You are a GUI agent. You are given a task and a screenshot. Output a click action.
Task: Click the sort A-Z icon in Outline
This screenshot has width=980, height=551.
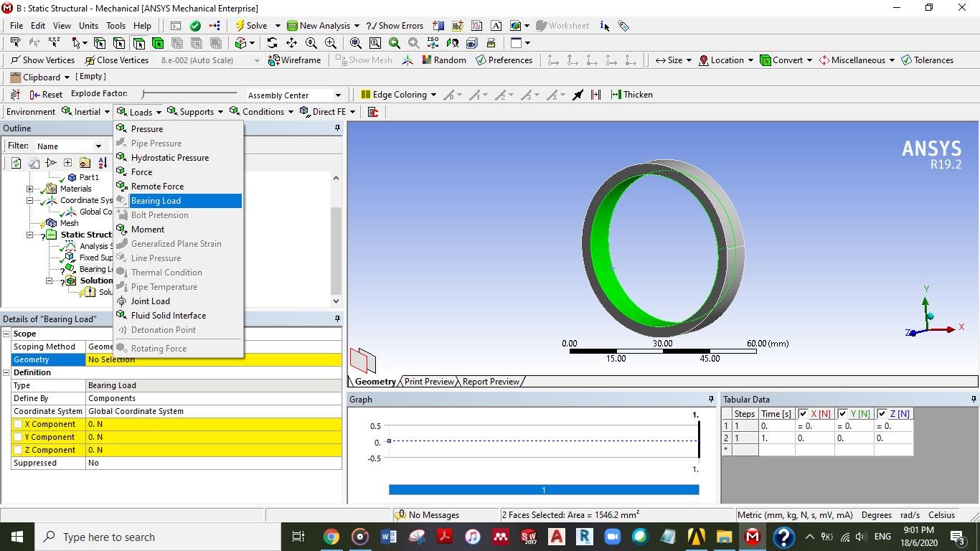pos(102,163)
